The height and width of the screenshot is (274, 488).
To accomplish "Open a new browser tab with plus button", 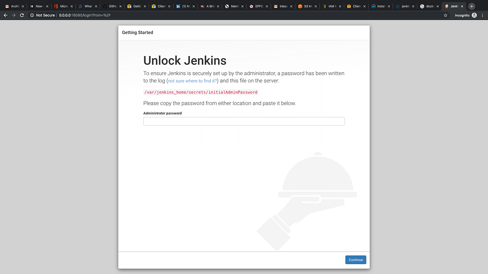I will [x=471, y=6].
